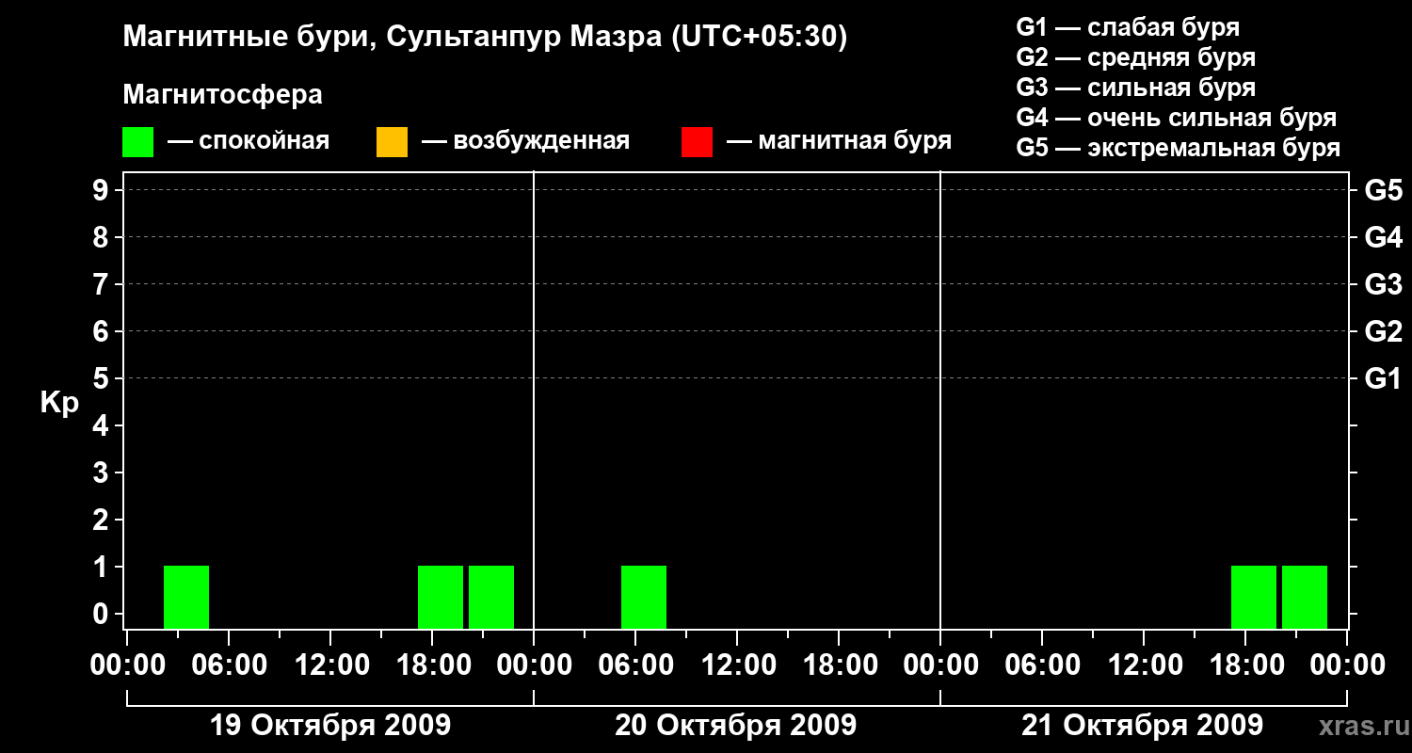Click Kp axis value 2
The height and width of the screenshot is (753, 1412).
103,520
